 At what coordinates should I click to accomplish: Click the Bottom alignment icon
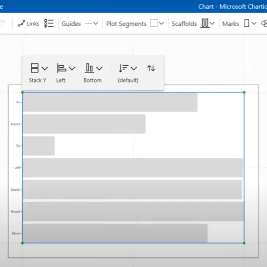tap(89, 68)
